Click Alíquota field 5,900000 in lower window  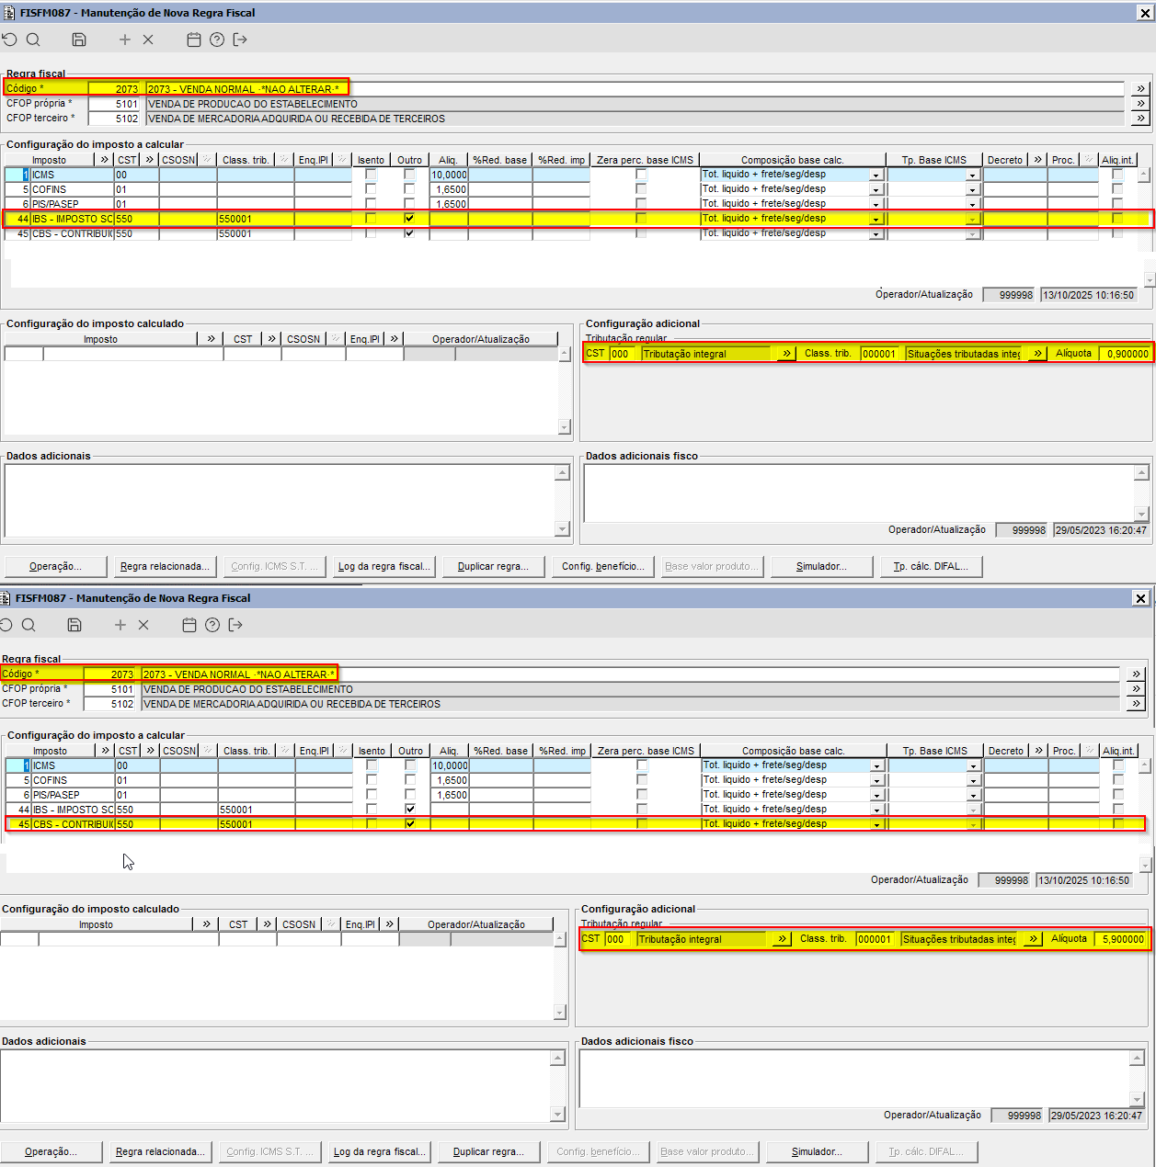point(1120,939)
